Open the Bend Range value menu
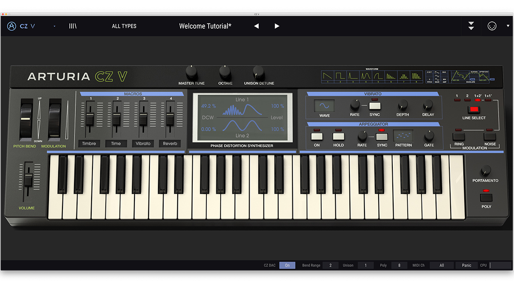The height and width of the screenshot is (289, 514). [330, 265]
